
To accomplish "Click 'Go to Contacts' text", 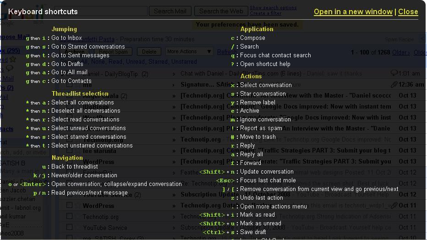I will coord(71,81).
